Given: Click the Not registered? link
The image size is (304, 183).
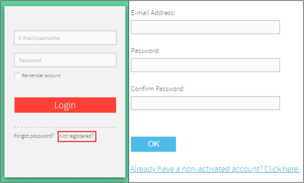Looking at the screenshot, I should (x=77, y=136).
